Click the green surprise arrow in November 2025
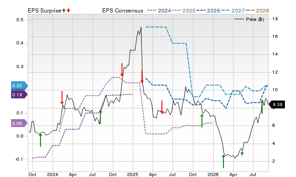The width and height of the screenshot is (296, 177). click(x=202, y=120)
